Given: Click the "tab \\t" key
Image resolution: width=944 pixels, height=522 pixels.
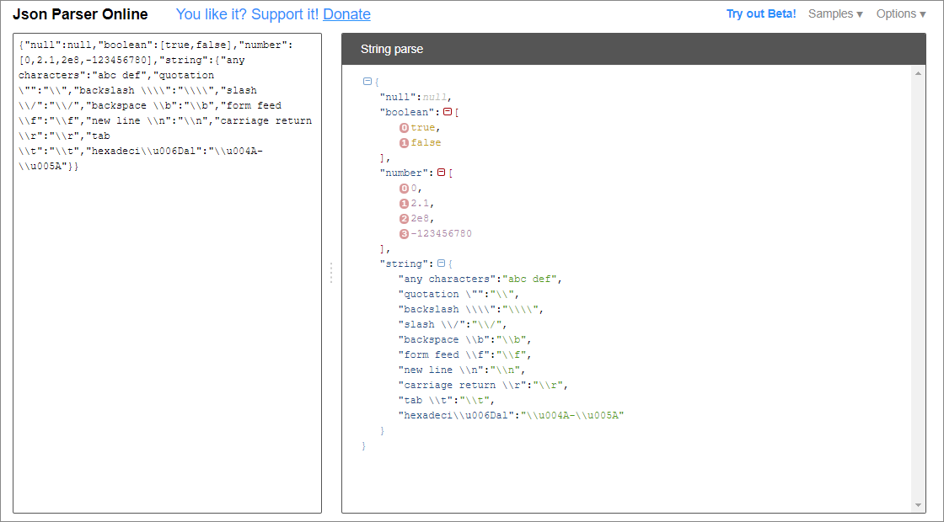Looking at the screenshot, I should point(426,400).
